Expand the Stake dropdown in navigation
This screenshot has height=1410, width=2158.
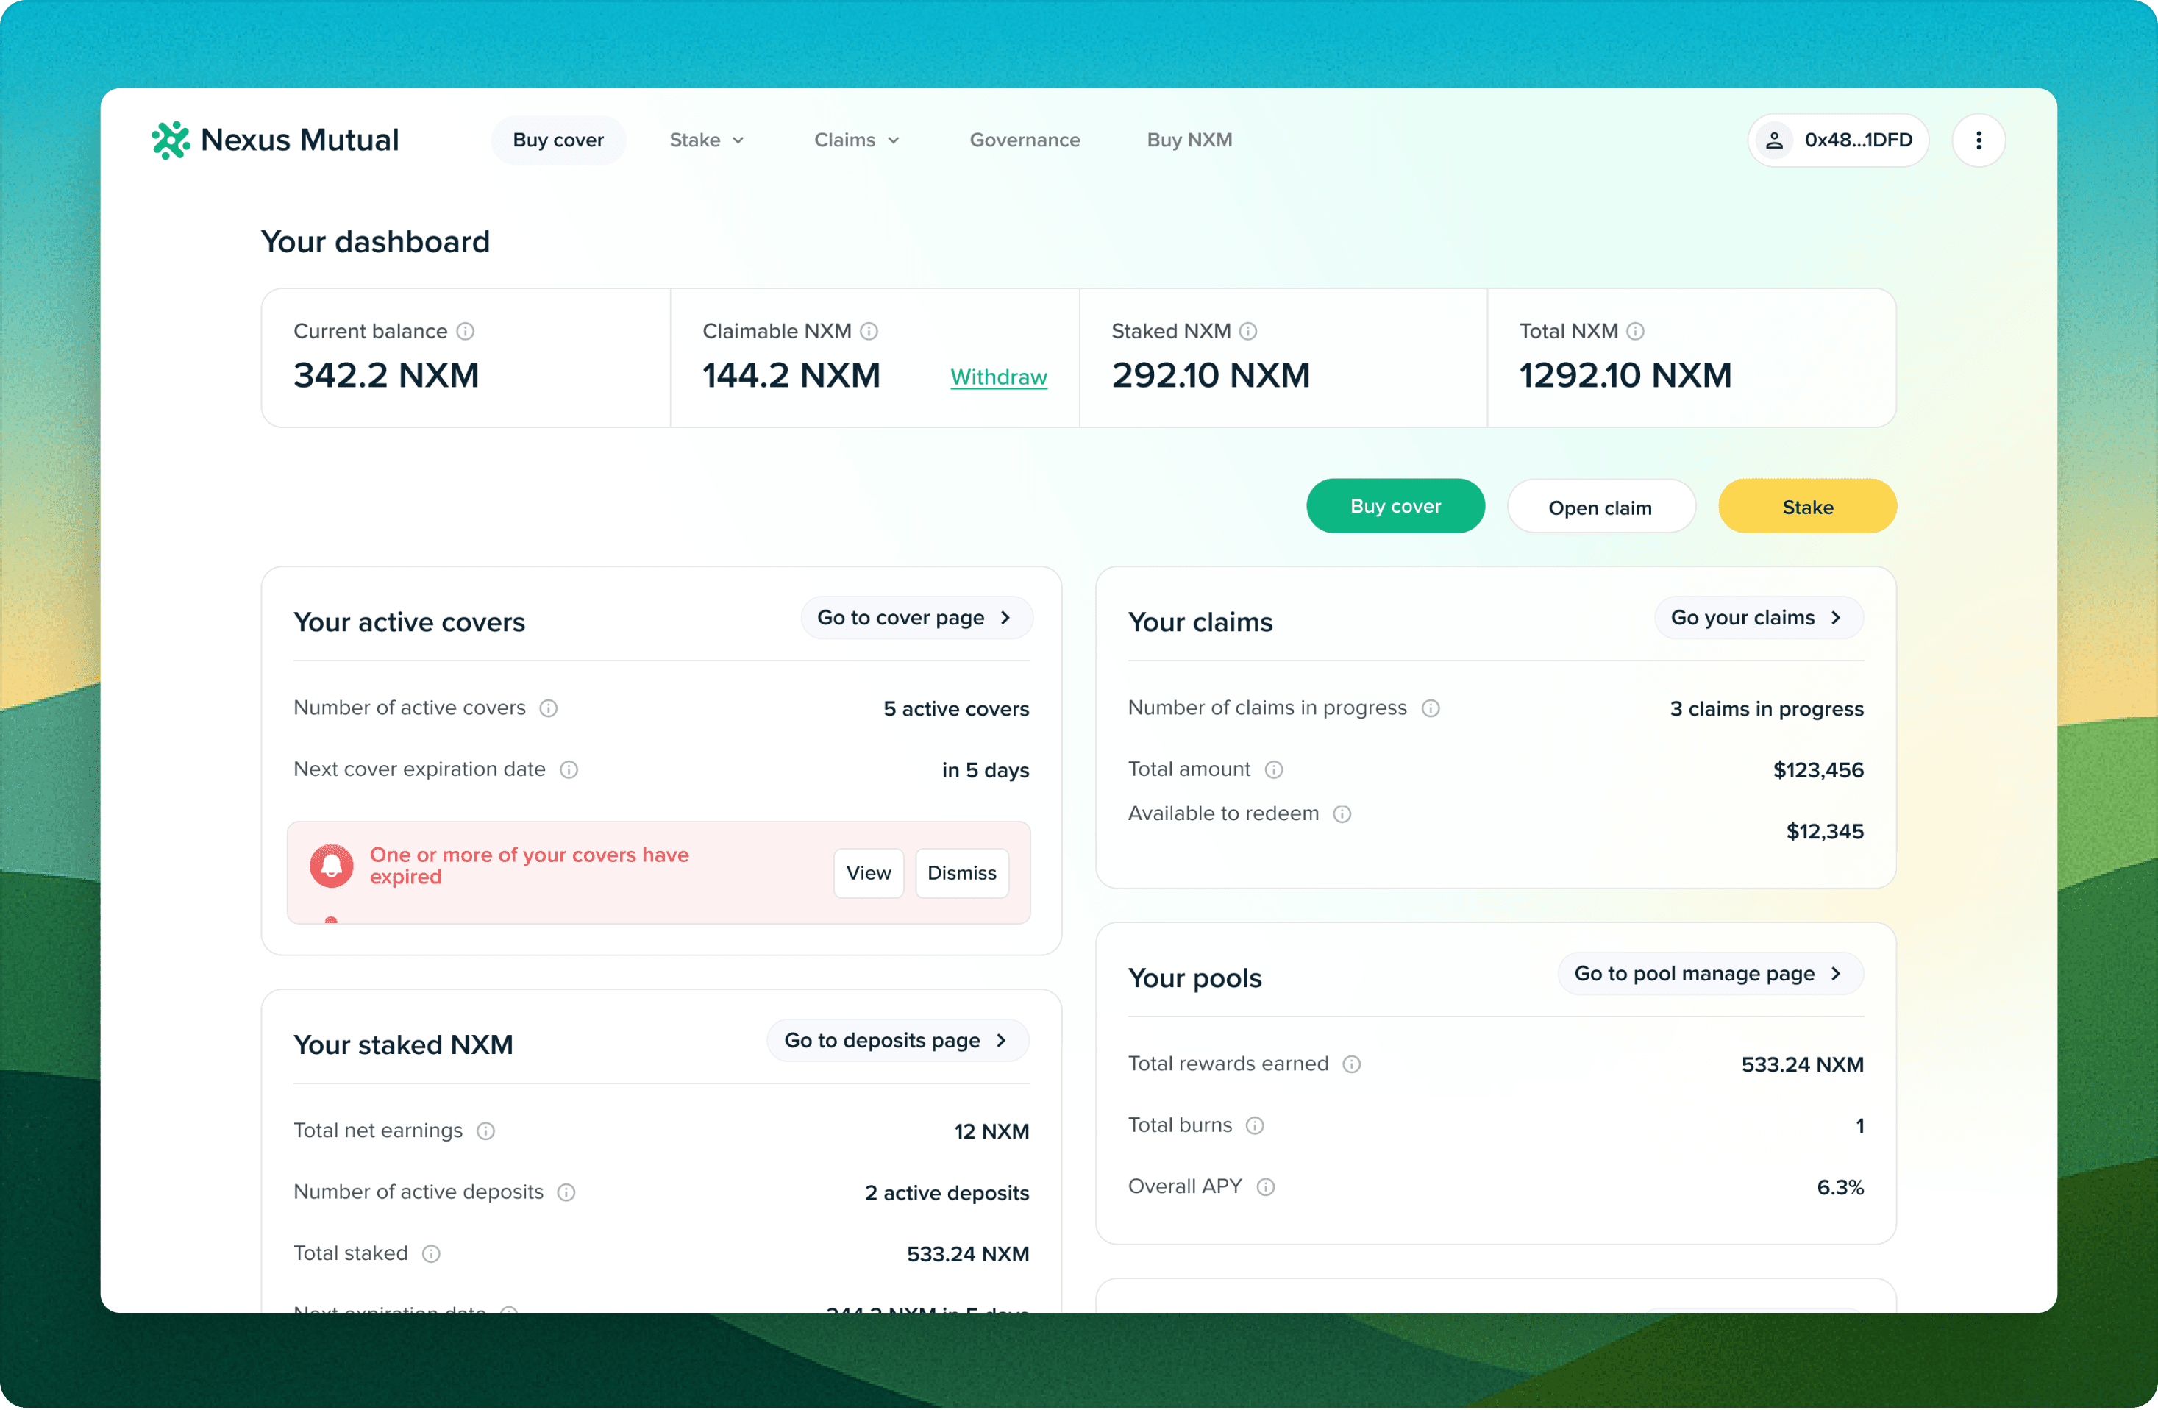pos(706,140)
